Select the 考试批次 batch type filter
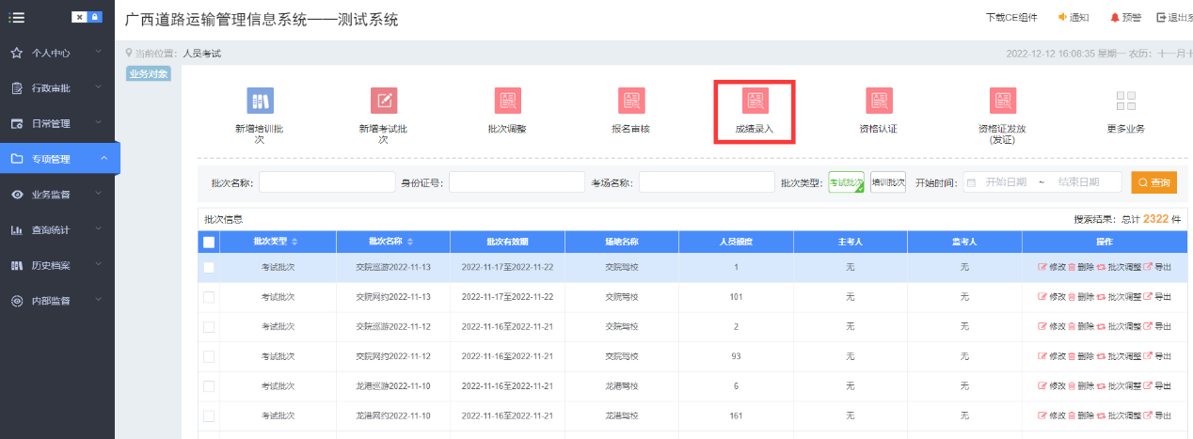The height and width of the screenshot is (439, 1193). coord(846,182)
